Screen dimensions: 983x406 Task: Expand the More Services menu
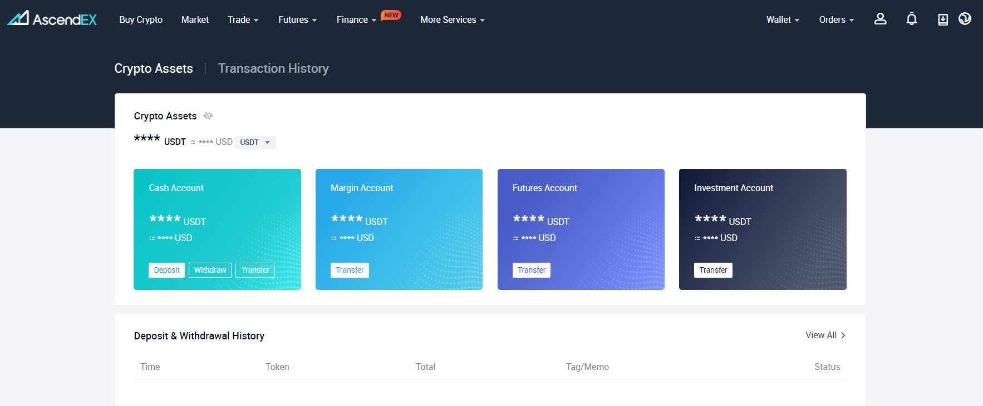(453, 19)
